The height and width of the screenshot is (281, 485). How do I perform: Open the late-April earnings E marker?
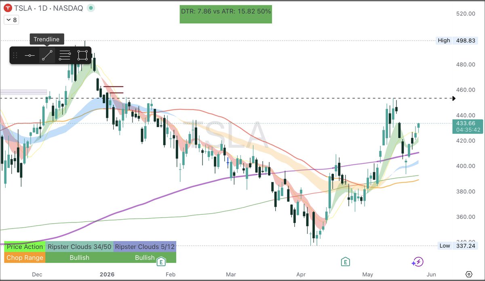click(x=345, y=261)
